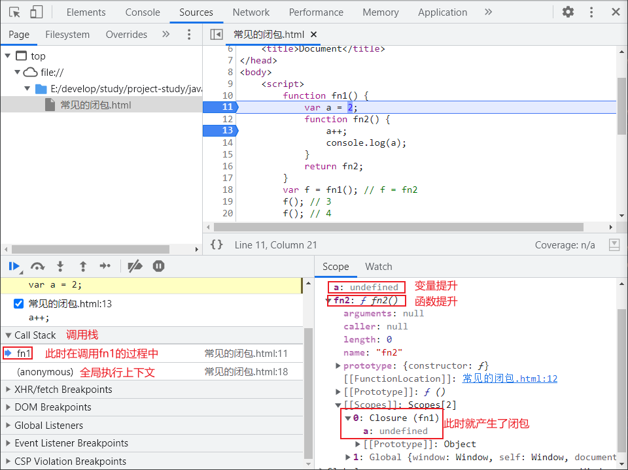Click line number 14 in the gutter
This screenshot has height=470, width=628.
coord(227,143)
